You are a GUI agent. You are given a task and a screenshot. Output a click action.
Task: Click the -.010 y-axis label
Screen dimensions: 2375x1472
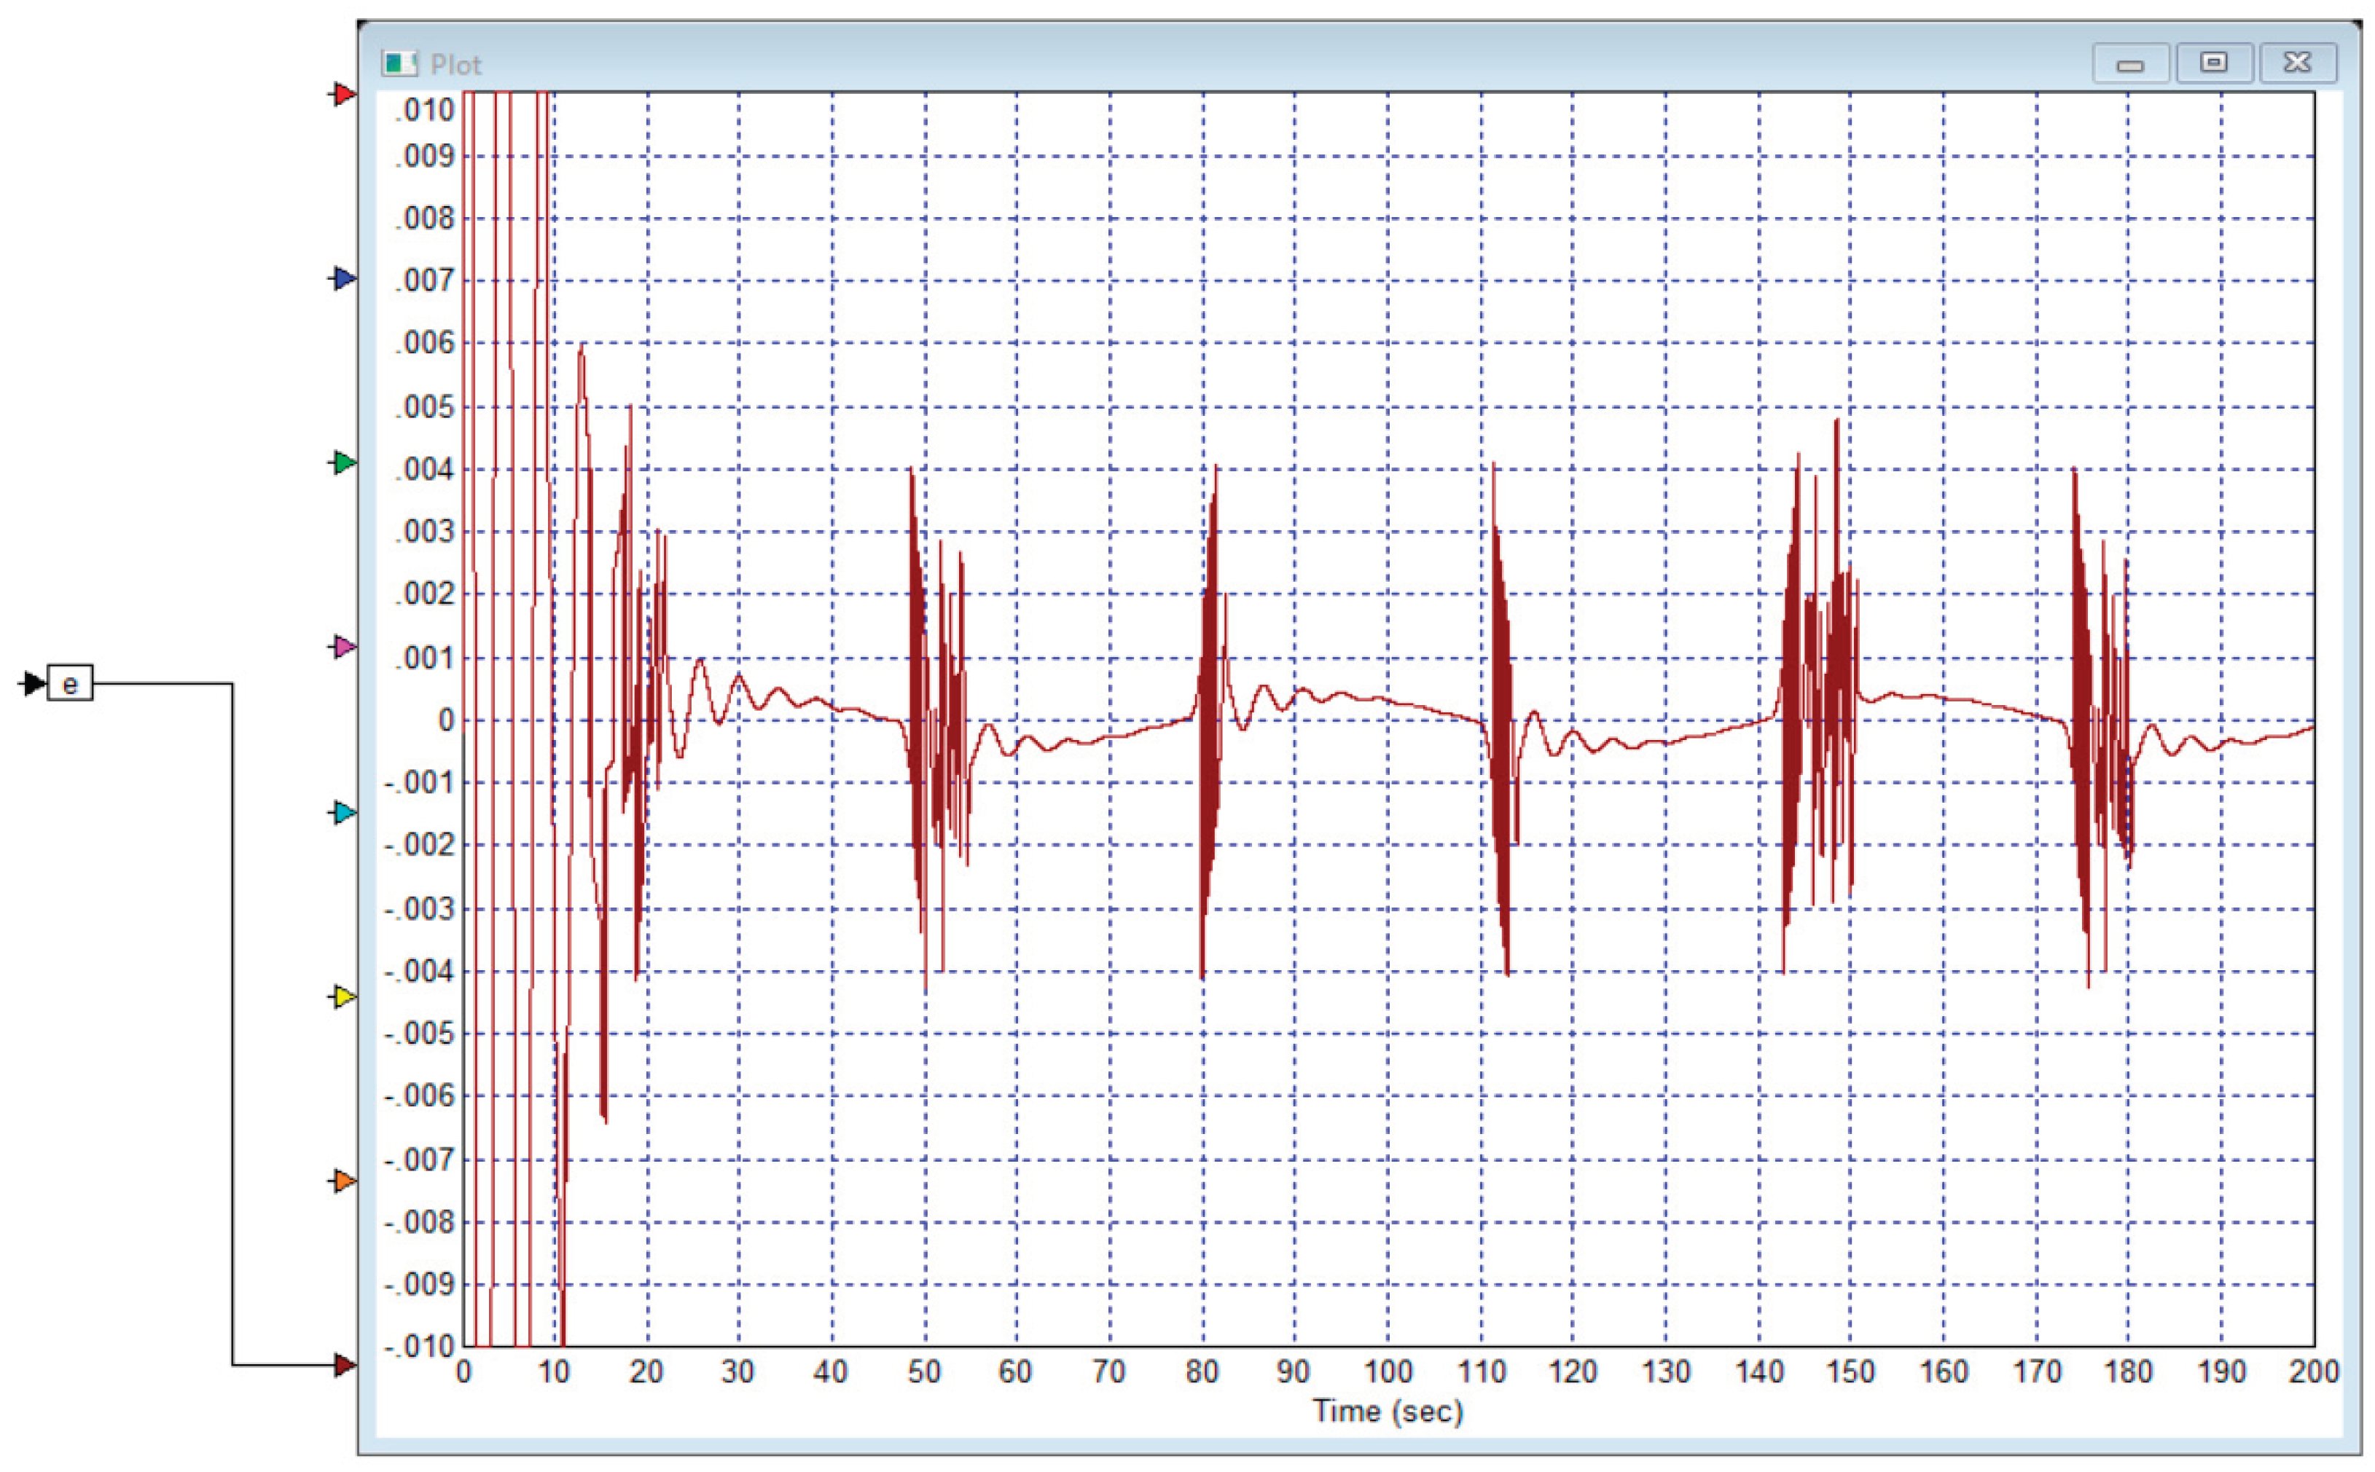[x=420, y=1347]
